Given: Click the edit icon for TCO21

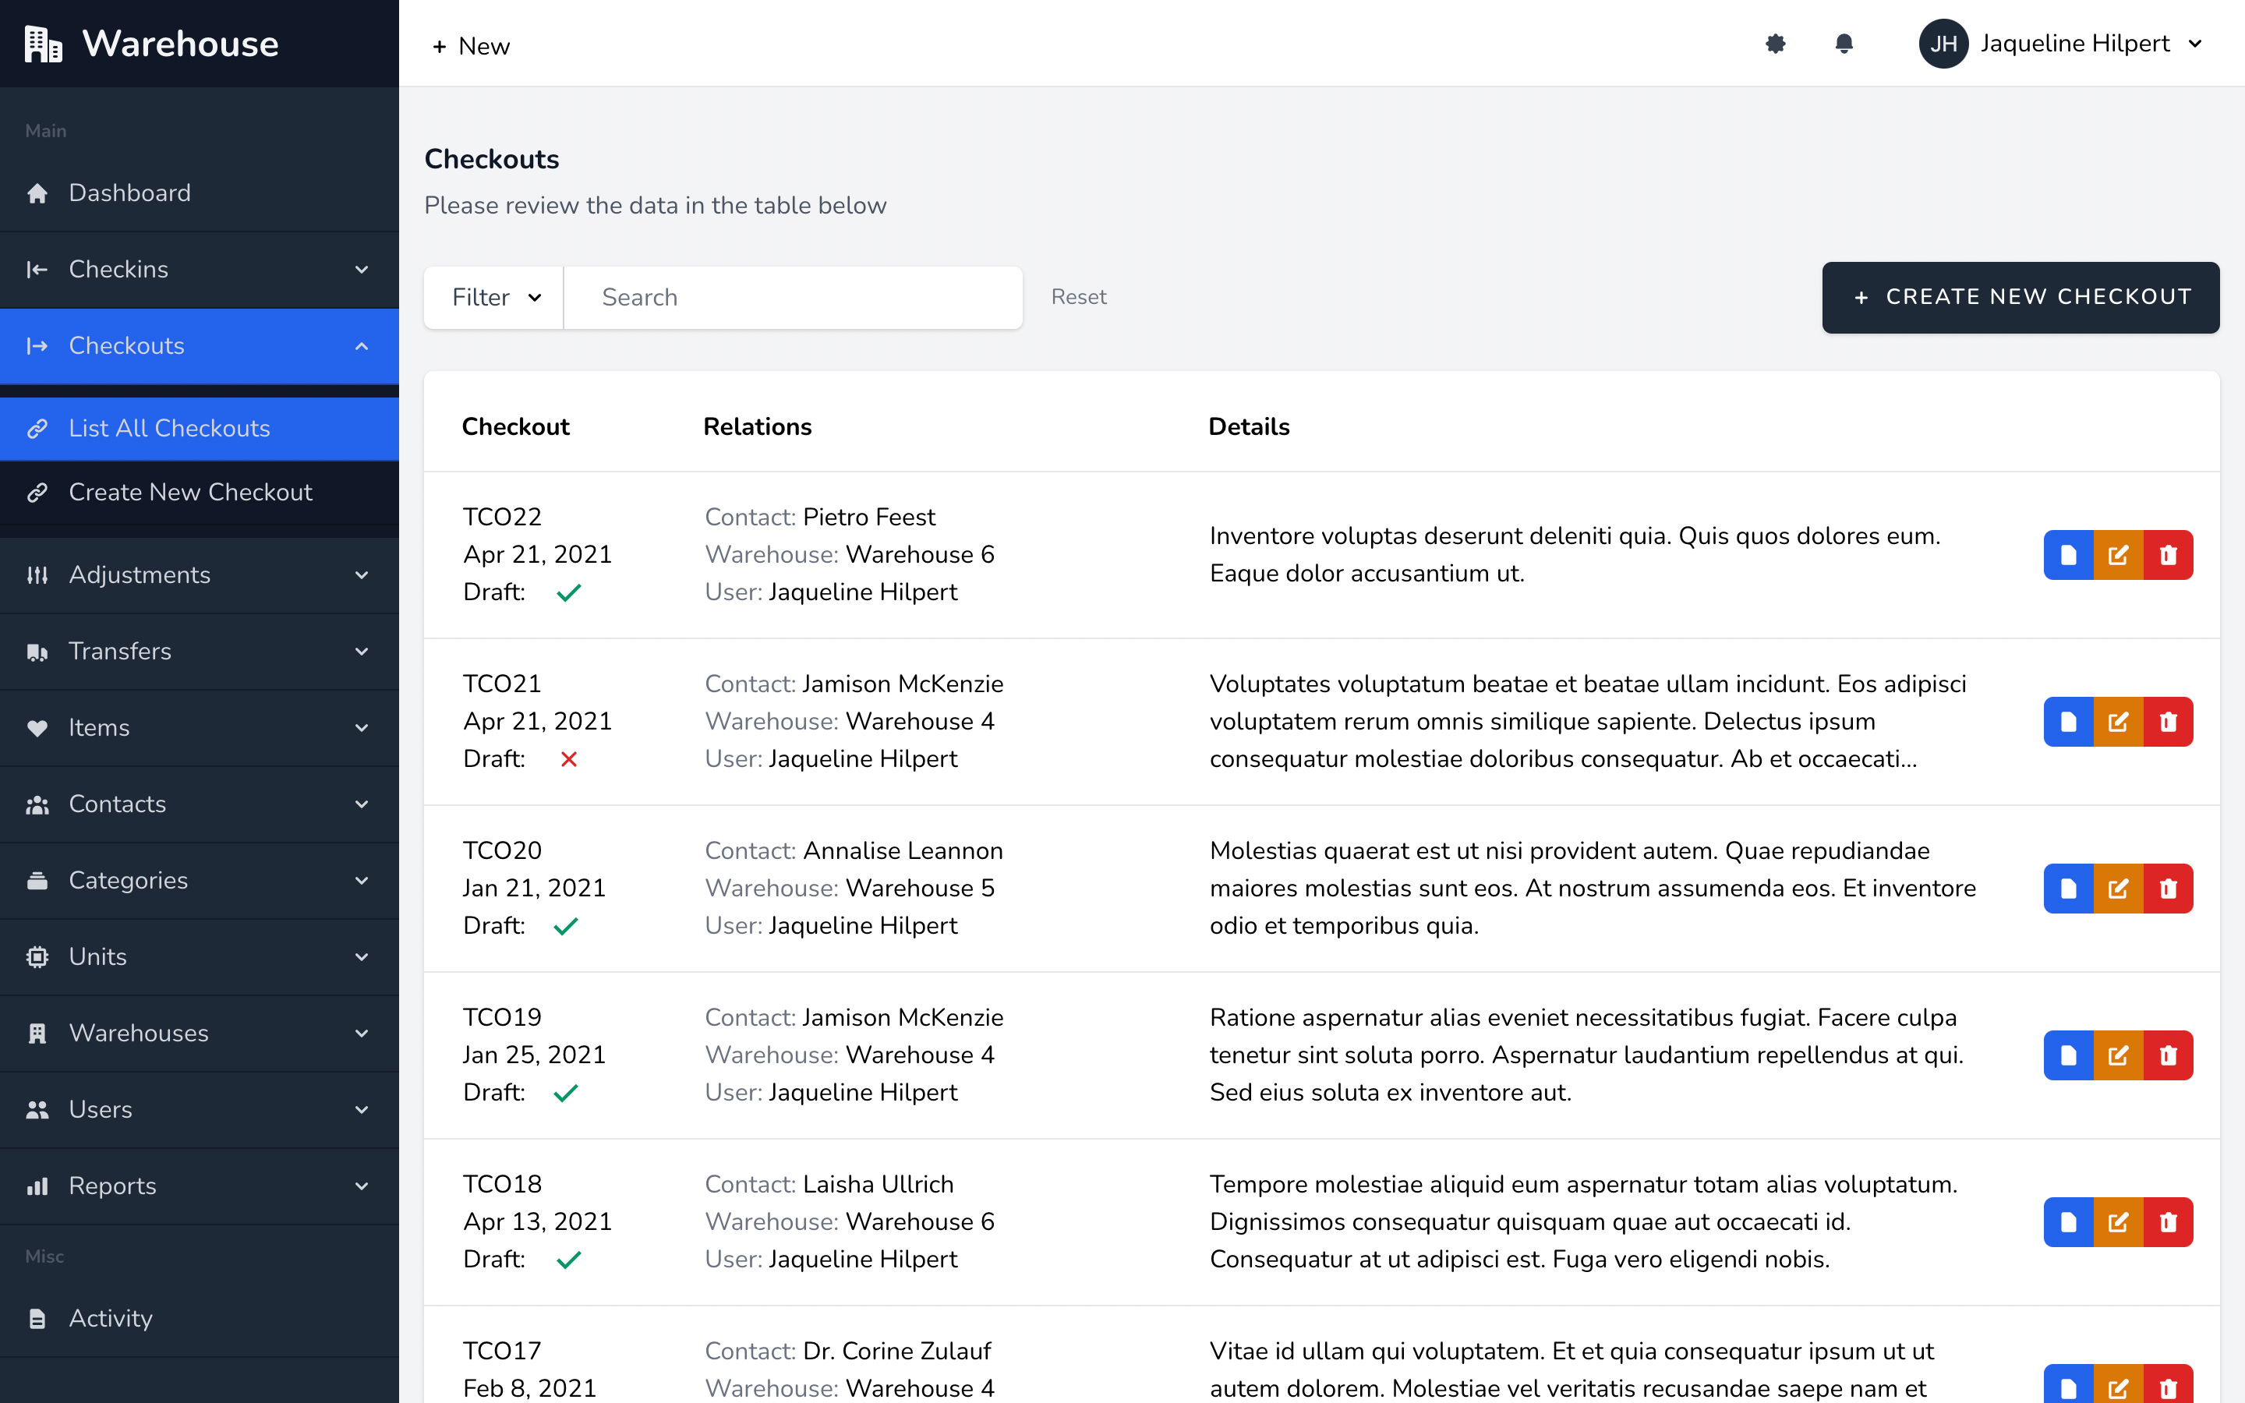Looking at the screenshot, I should point(2118,722).
